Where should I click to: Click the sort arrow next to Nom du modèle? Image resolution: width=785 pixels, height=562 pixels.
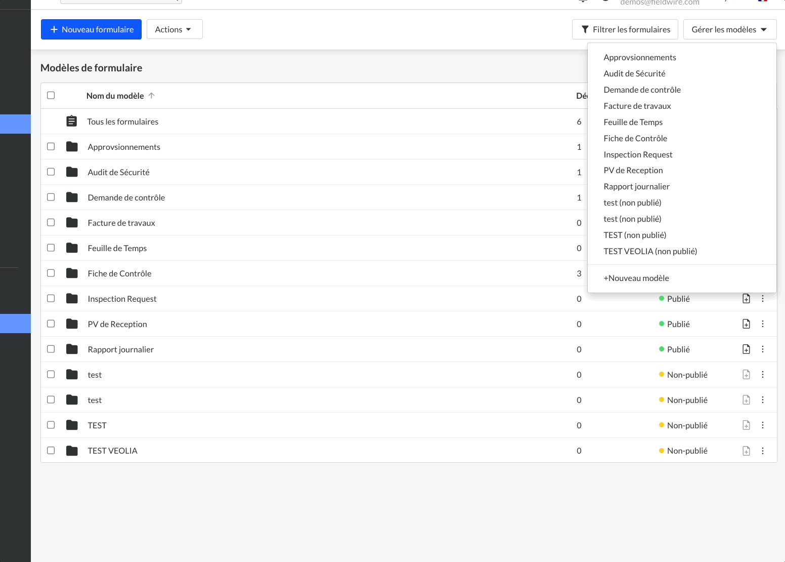(151, 96)
